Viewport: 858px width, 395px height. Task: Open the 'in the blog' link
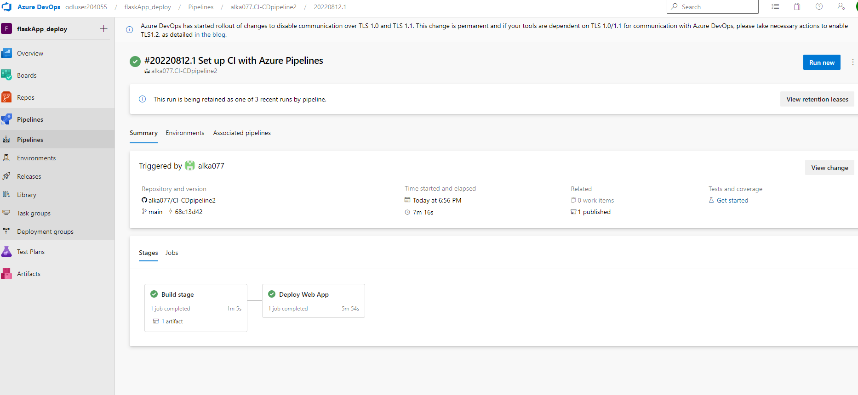210,35
